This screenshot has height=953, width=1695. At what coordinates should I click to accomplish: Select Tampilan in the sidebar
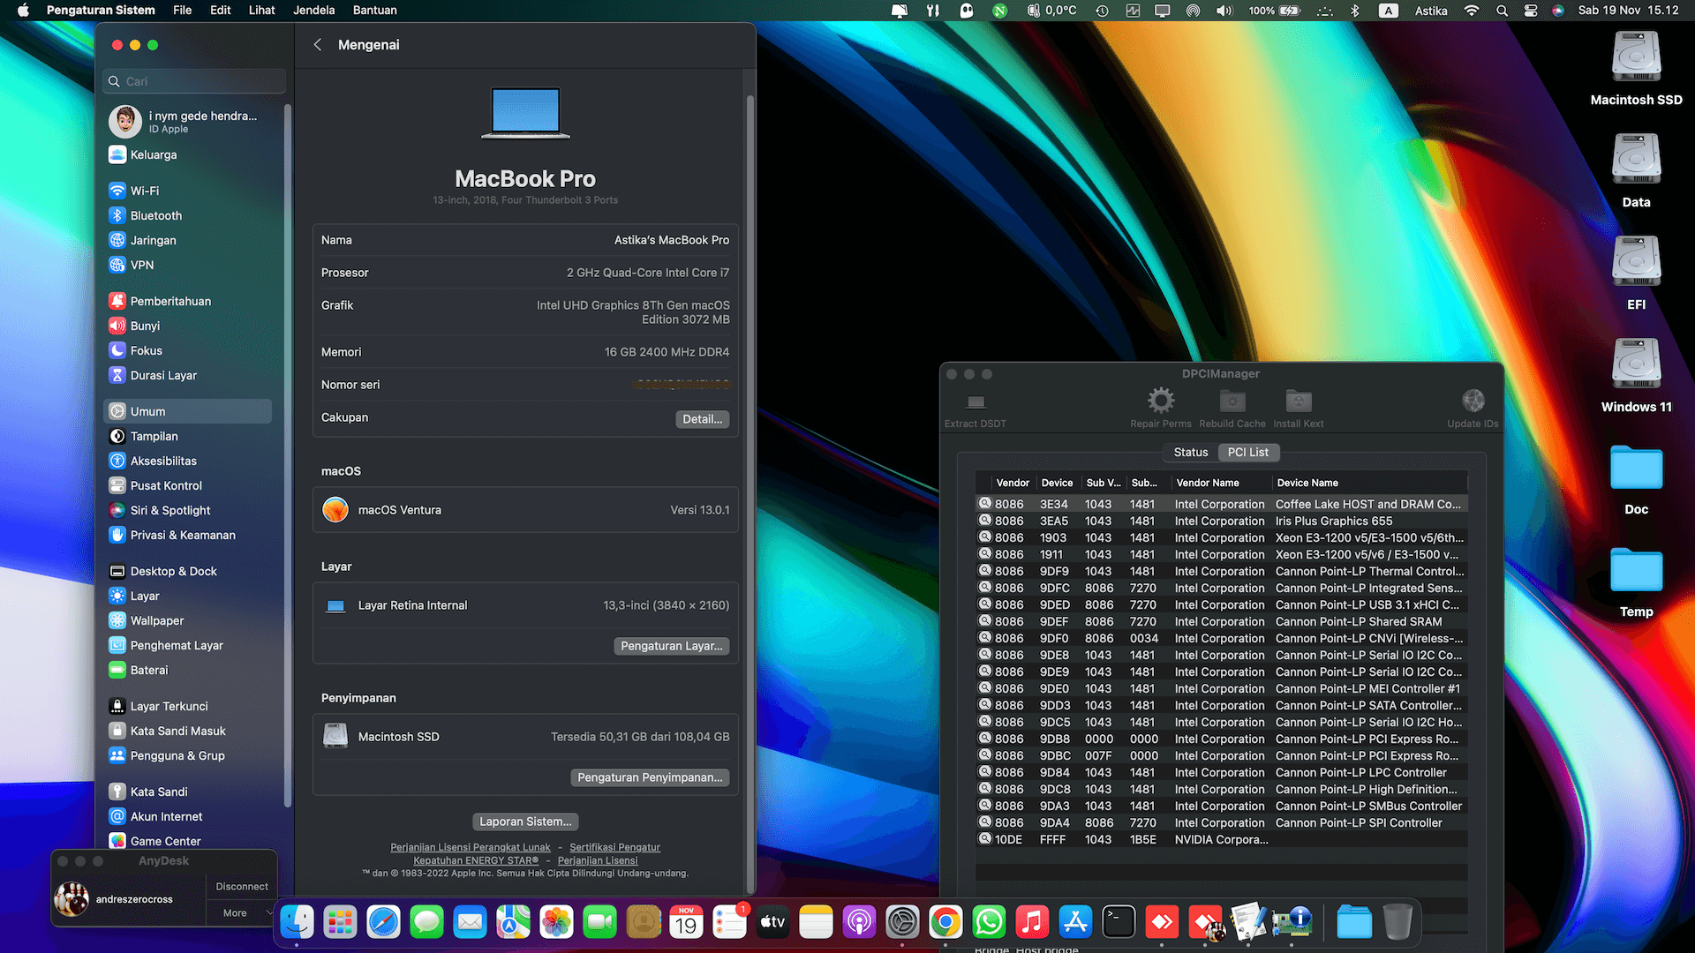tap(187, 436)
